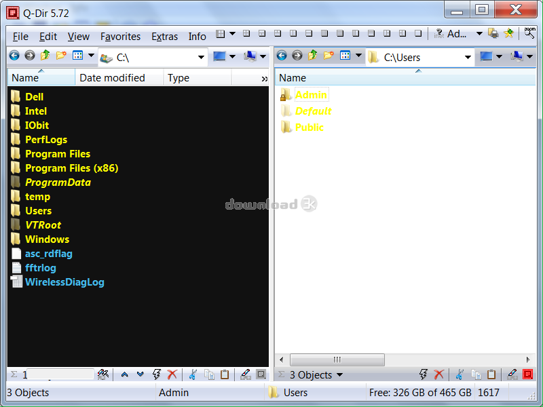This screenshot has height=407, width=543.
Task: Click the Forward arrow in right pane
Action: coord(297,56)
